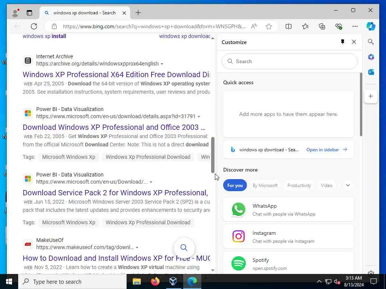Viewport: 386px width, 289px height.
Task: Pin the Customize sidebar panel
Action: pos(342,42)
